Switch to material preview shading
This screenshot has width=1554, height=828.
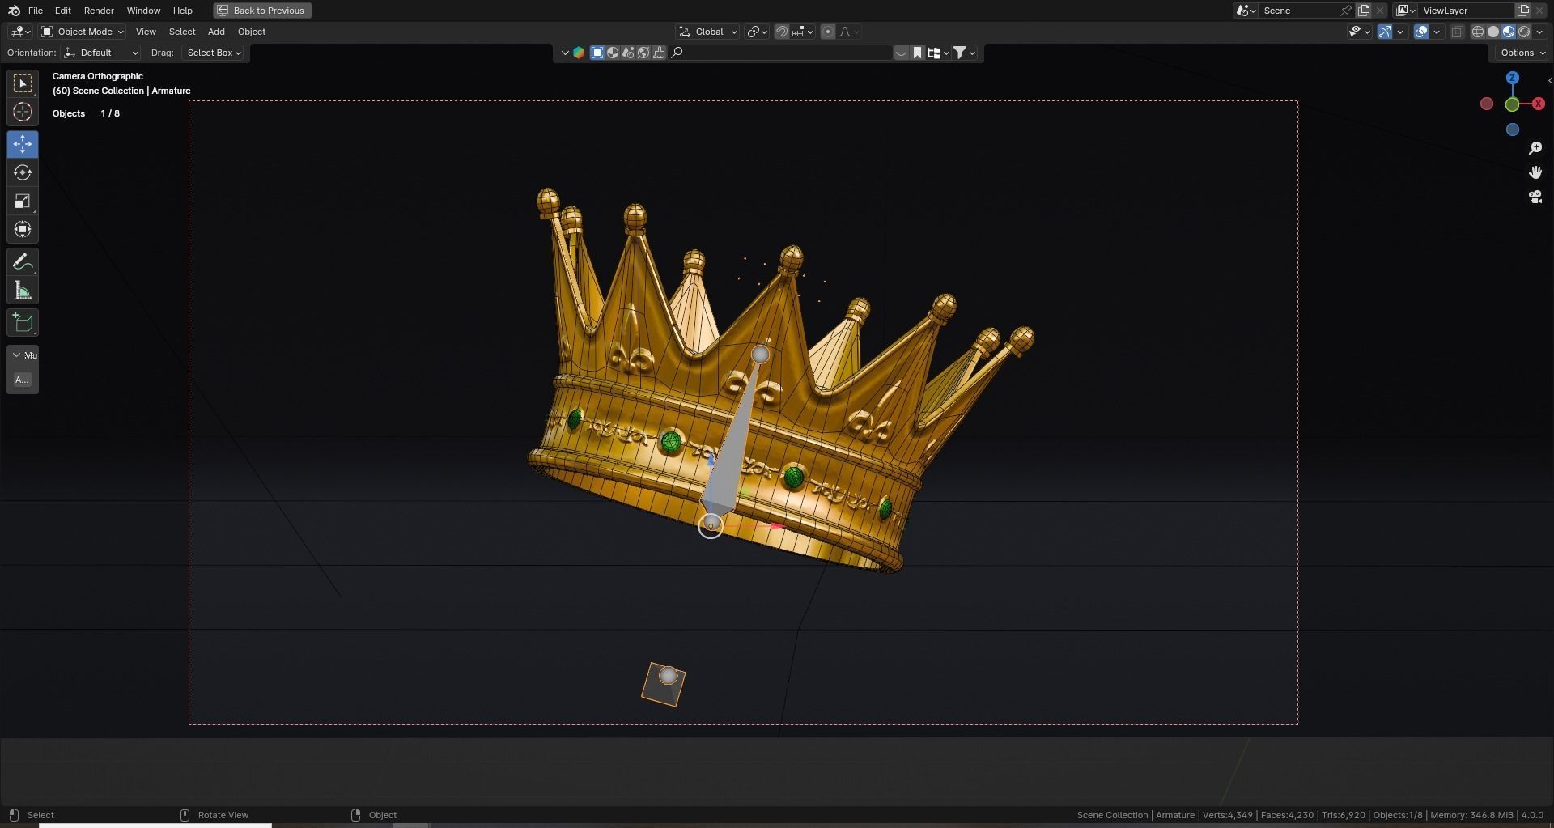1509,32
